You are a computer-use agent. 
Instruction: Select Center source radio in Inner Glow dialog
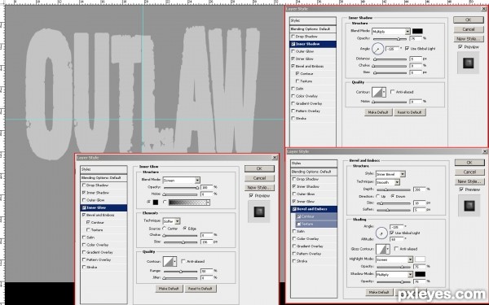point(165,229)
